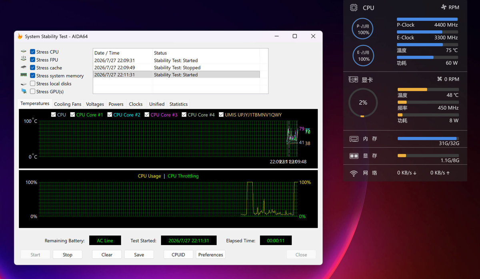Viewport: 480px width, 279px height.
Task: Click the GPU temperature 48 ℃ bar
Action: pos(428,90)
